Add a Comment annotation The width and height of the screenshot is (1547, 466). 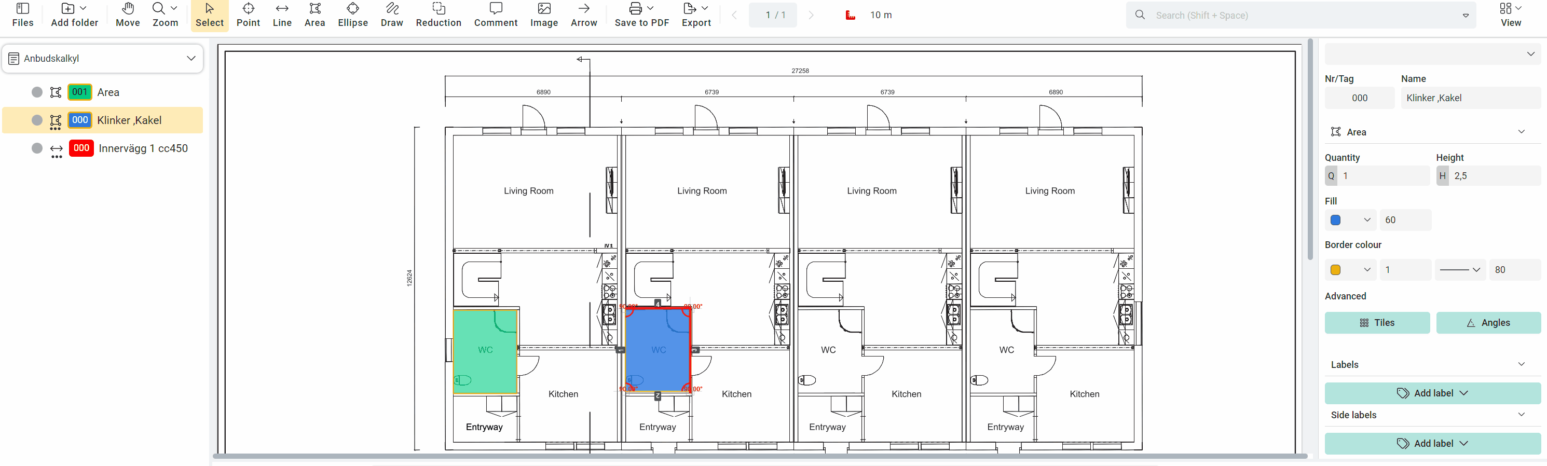coord(496,15)
